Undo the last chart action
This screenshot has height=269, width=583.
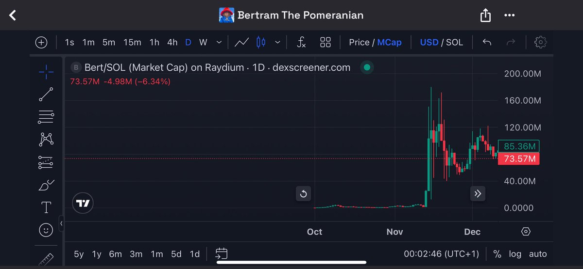point(487,42)
